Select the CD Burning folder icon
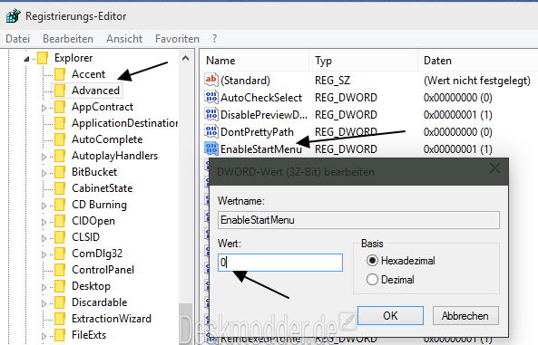 [x=60, y=205]
